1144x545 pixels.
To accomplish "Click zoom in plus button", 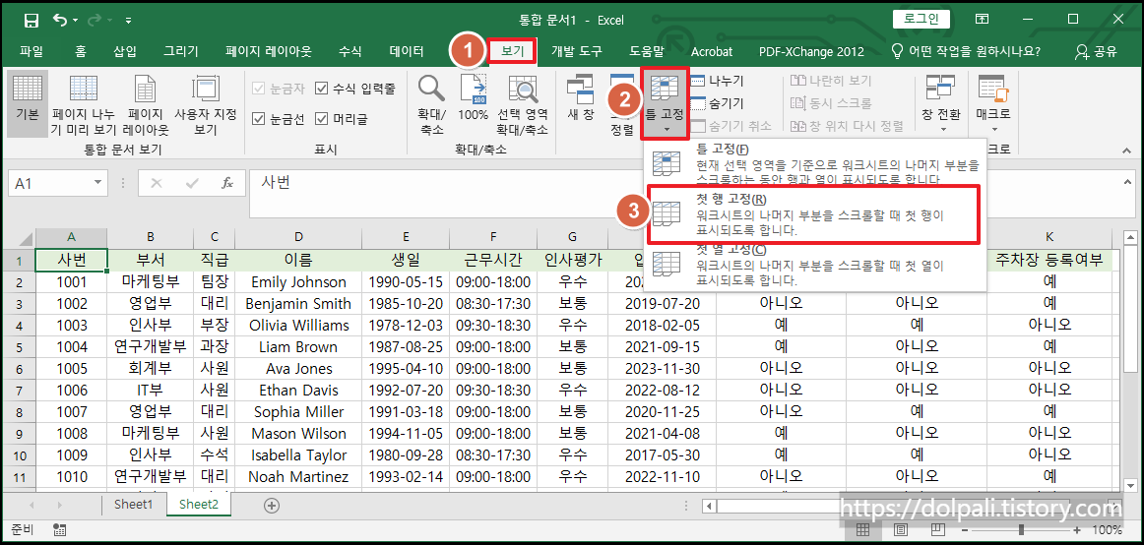I will (1078, 529).
